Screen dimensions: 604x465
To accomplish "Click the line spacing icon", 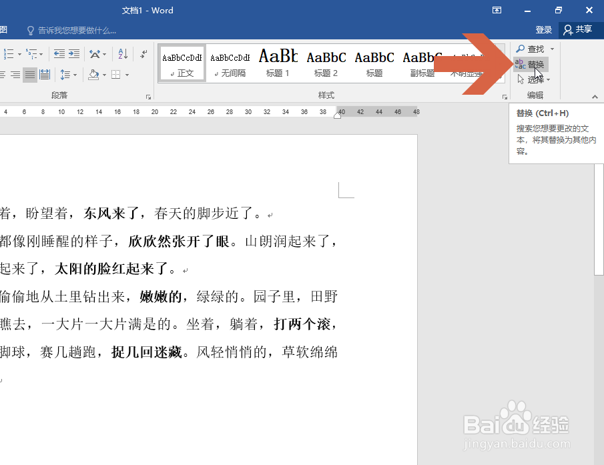I will coord(65,75).
